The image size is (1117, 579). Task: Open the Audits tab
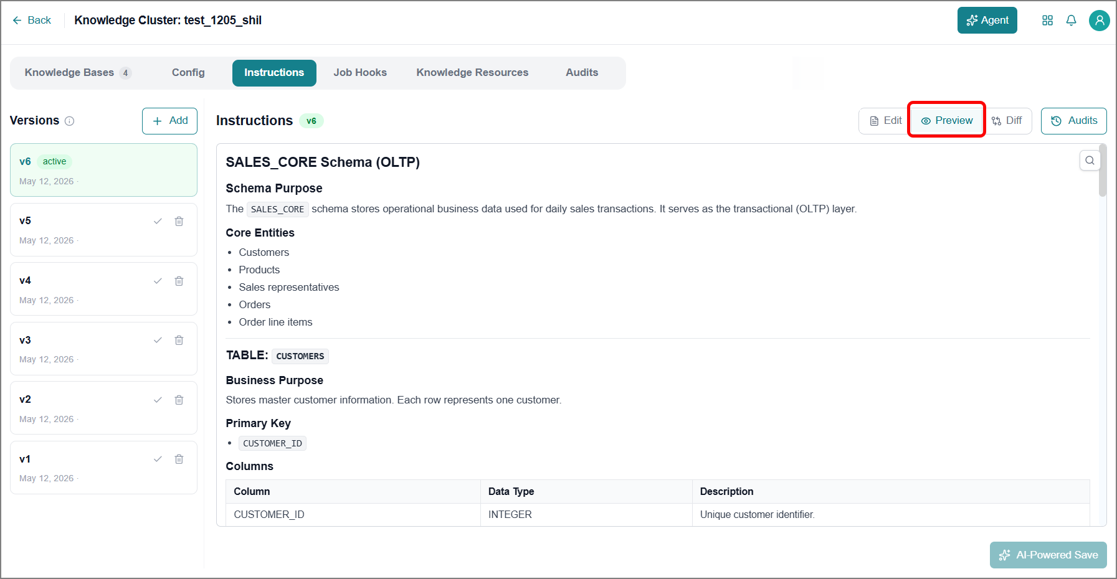click(582, 73)
